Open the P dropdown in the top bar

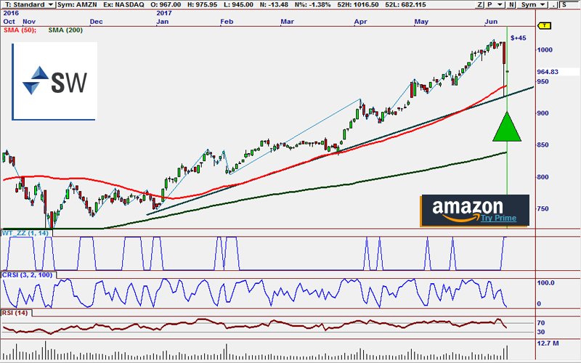point(495,4)
